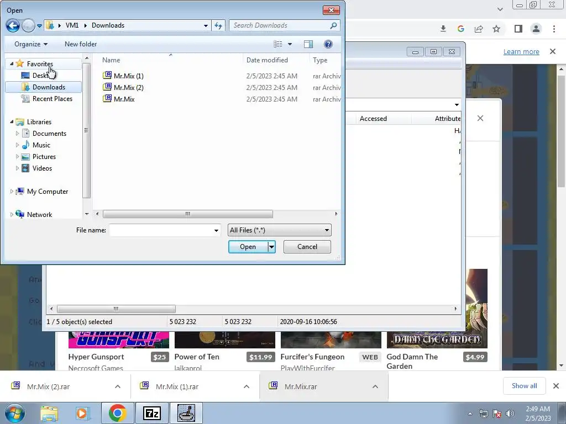
Task: Expand the Documents library node
Action: (17, 134)
